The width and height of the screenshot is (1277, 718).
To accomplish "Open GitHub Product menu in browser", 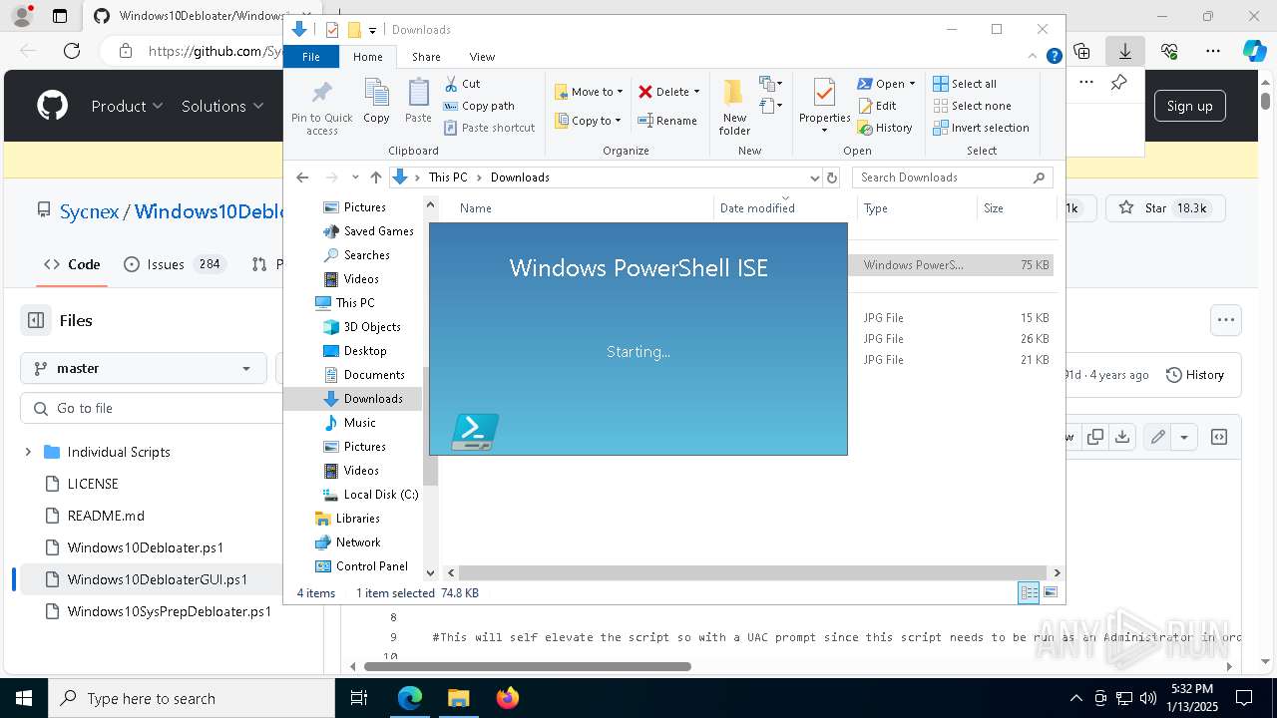I will pyautogui.click(x=128, y=106).
